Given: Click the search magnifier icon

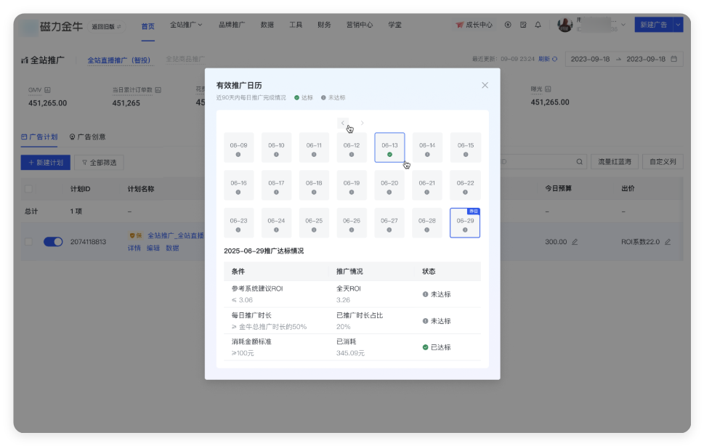Looking at the screenshot, I should pyautogui.click(x=578, y=162).
